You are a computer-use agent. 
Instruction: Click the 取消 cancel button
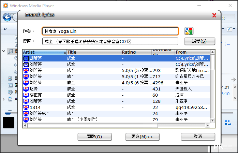coord(198,137)
